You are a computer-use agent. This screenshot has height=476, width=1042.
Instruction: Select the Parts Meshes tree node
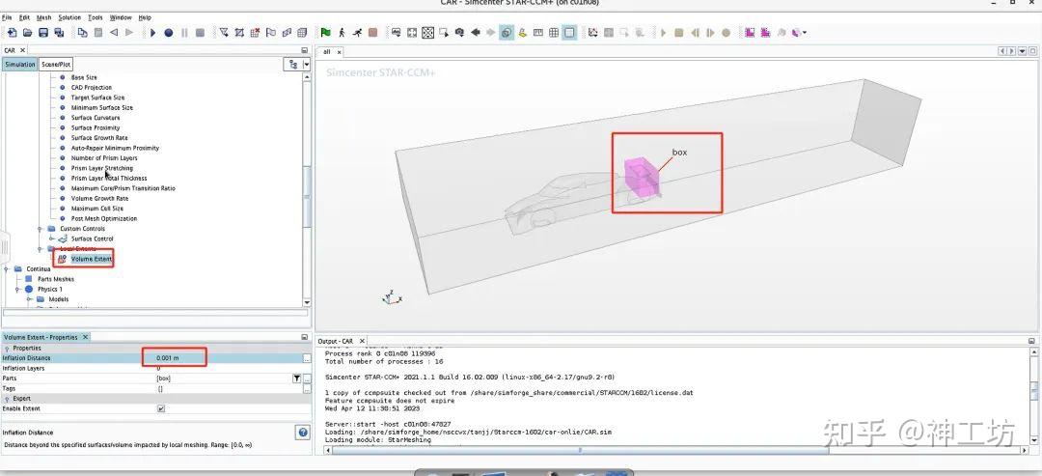[56, 279]
